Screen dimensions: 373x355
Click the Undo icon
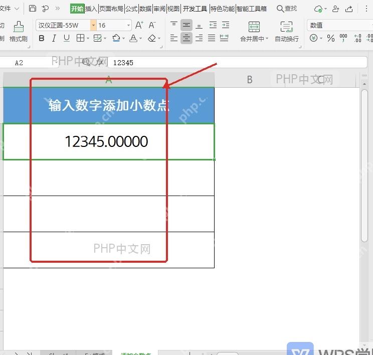click(x=45, y=9)
